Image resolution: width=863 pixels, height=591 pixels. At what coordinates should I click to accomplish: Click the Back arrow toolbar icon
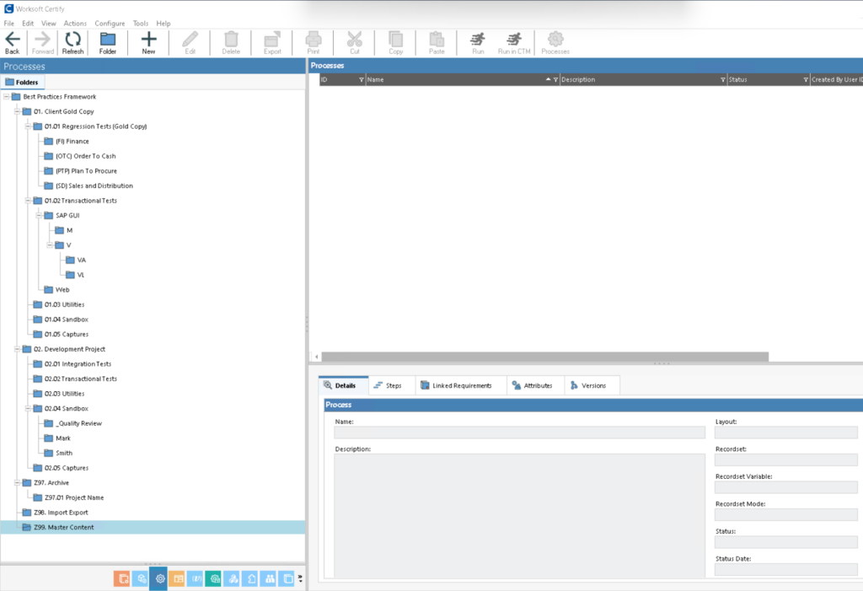(12, 43)
